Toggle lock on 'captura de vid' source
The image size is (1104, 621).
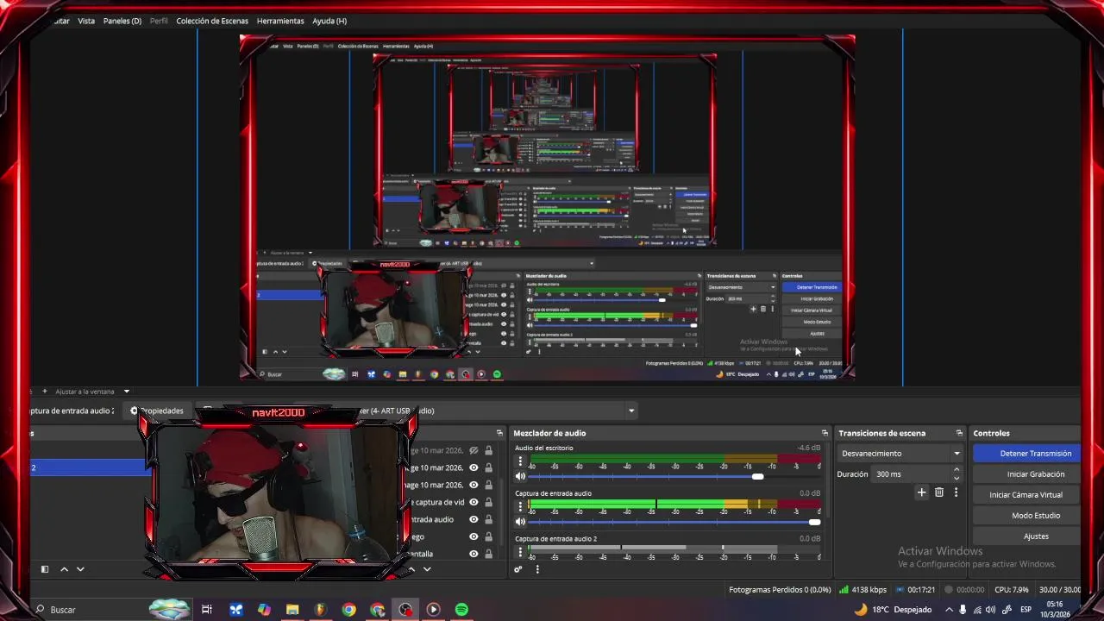click(x=489, y=502)
